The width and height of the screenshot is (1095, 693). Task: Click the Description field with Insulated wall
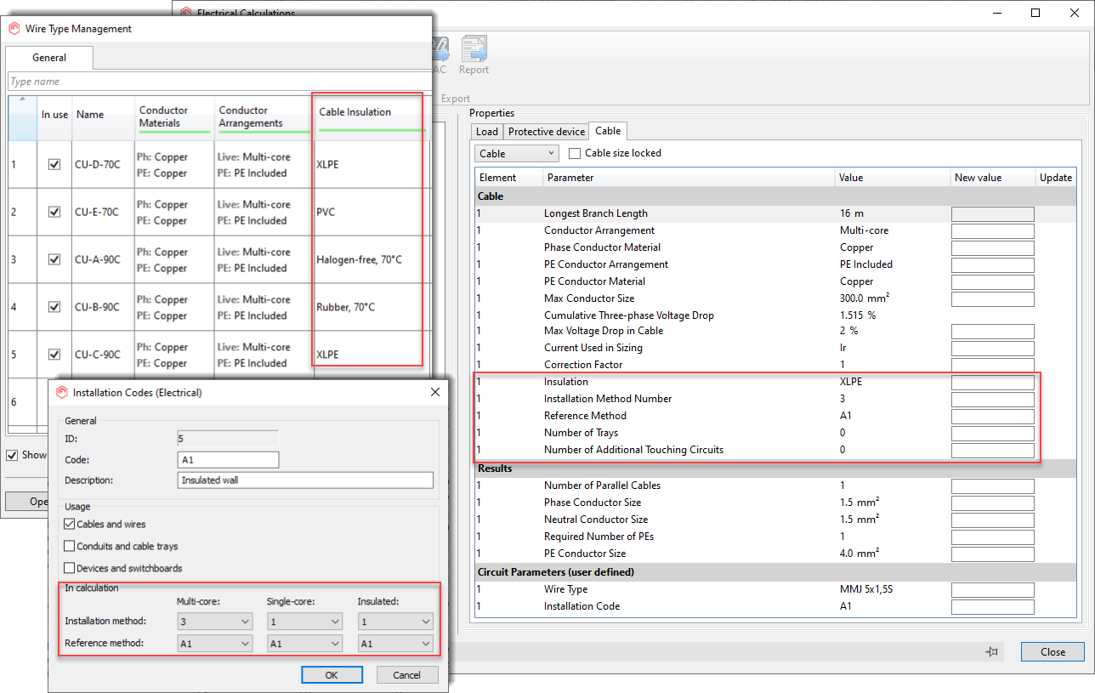click(305, 480)
